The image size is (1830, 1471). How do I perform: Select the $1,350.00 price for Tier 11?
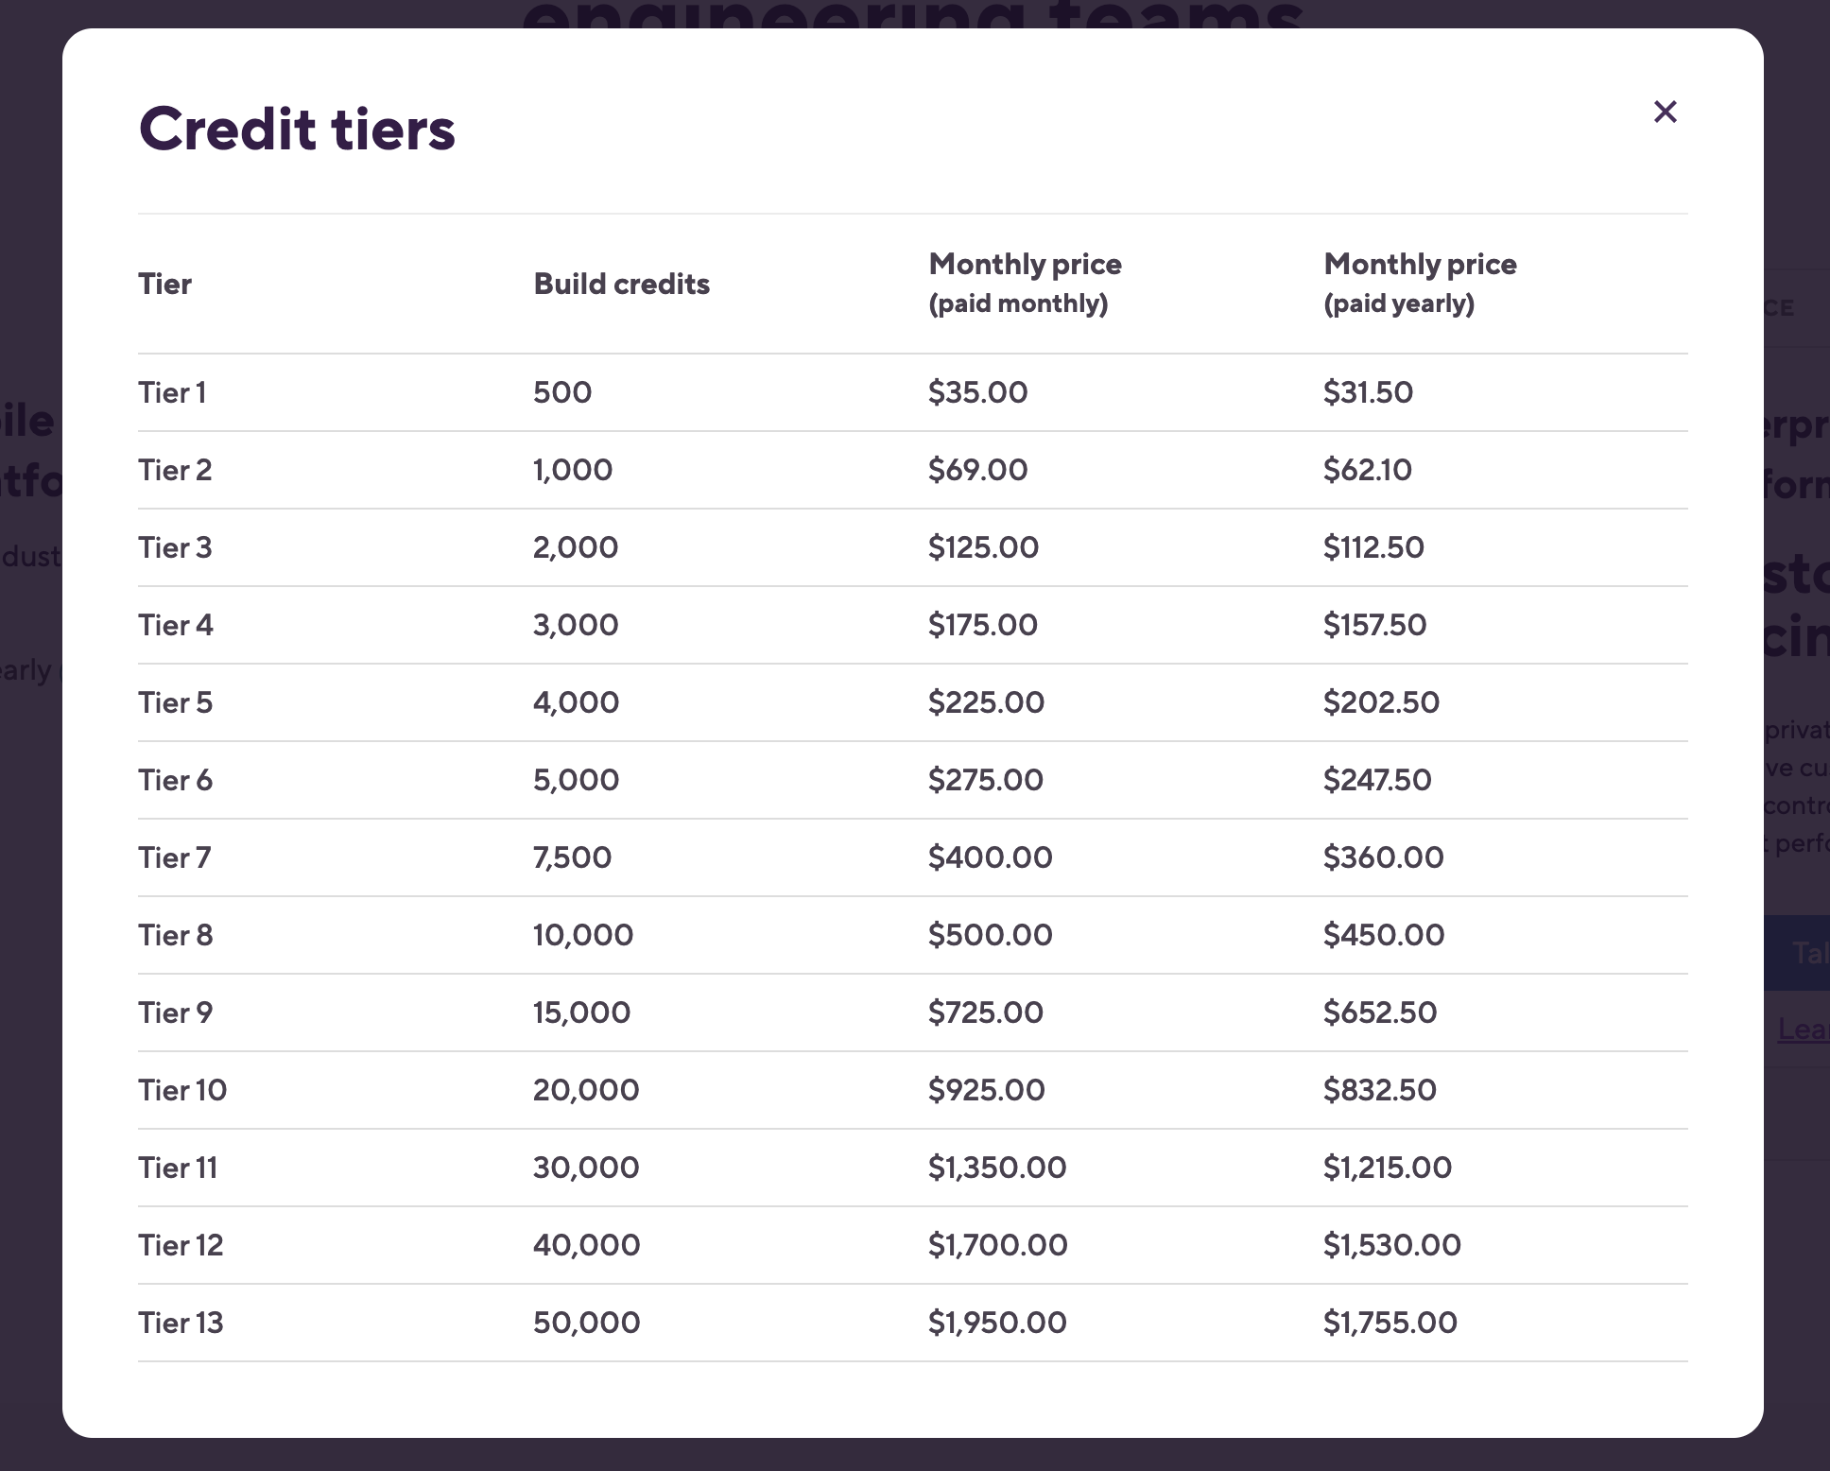(x=996, y=1168)
